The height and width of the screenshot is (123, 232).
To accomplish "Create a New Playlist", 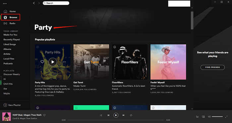I will [12, 105].
